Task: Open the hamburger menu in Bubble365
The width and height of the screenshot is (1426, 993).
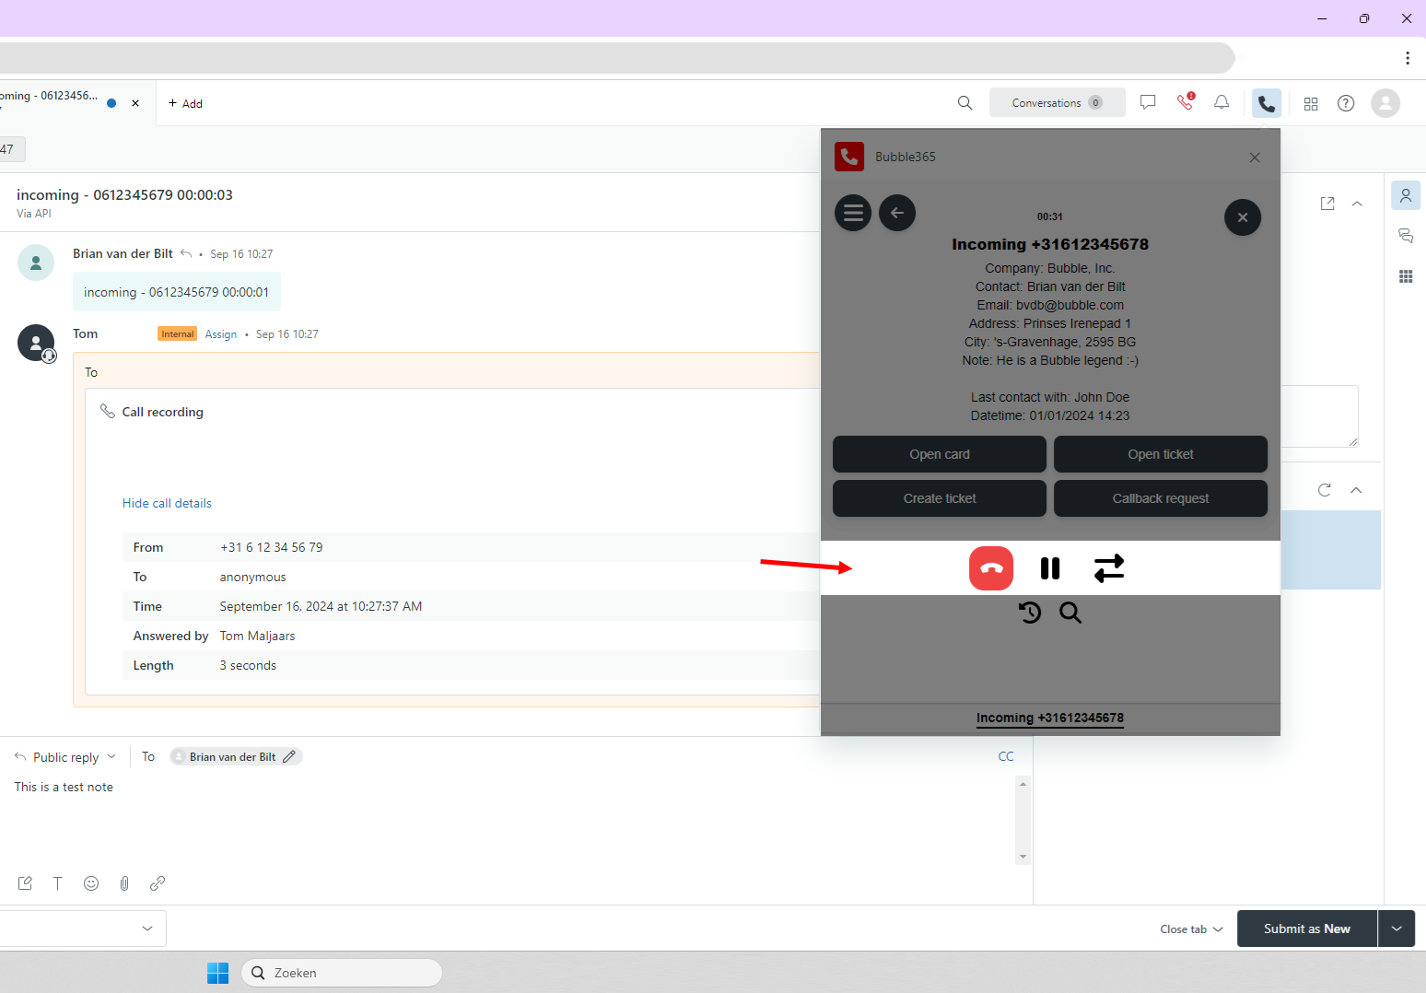Action: [853, 214]
